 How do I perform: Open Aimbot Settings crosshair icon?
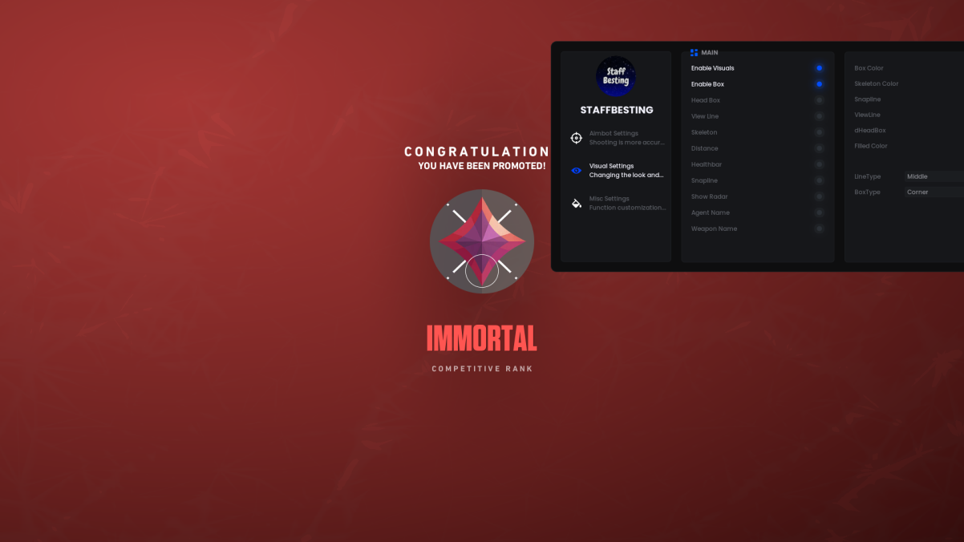pyautogui.click(x=576, y=138)
